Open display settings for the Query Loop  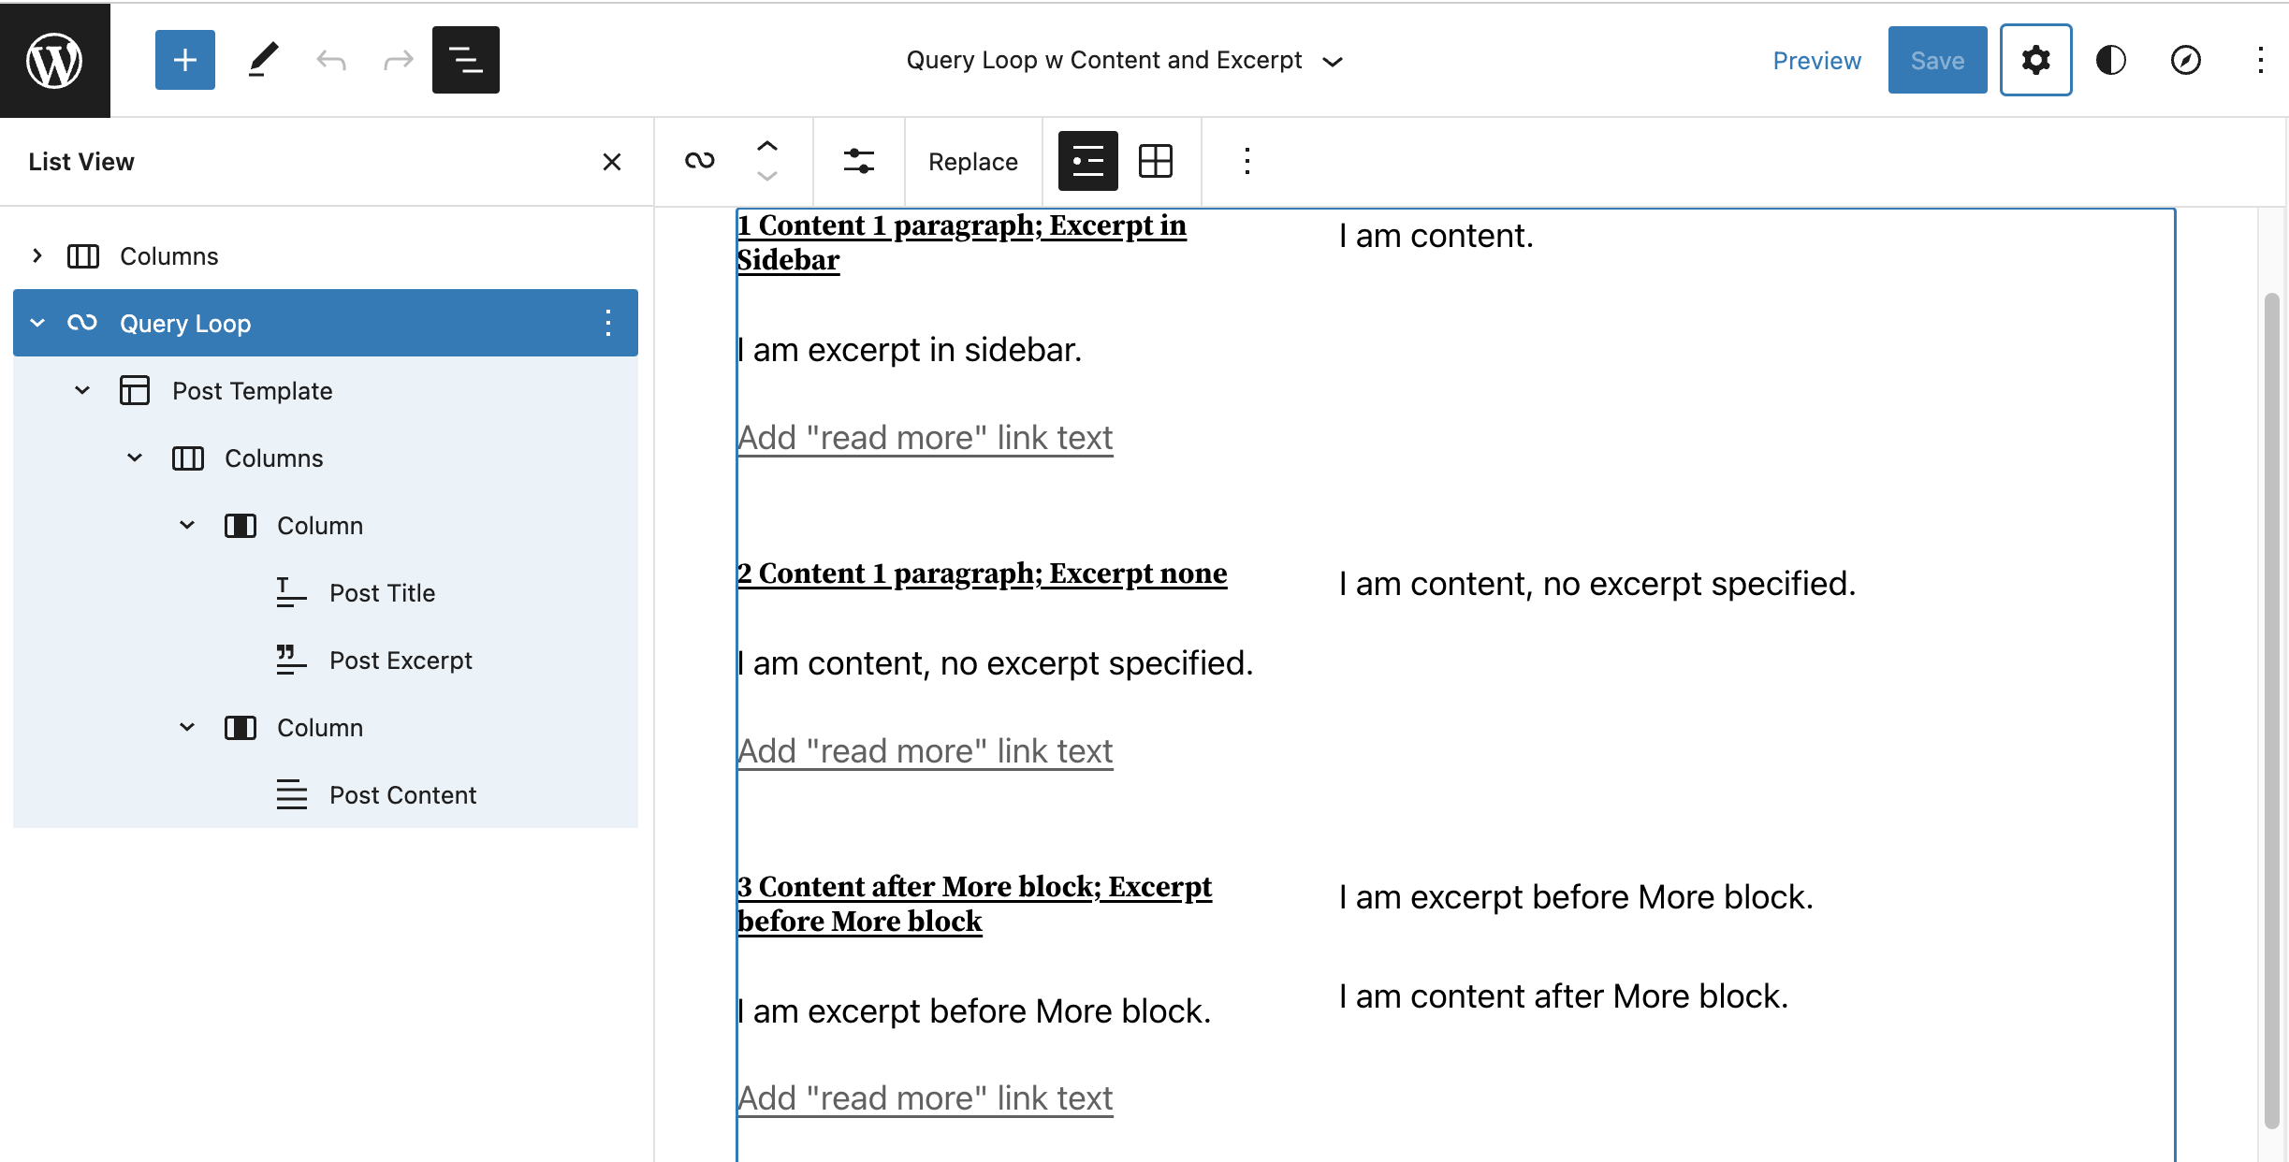(859, 161)
